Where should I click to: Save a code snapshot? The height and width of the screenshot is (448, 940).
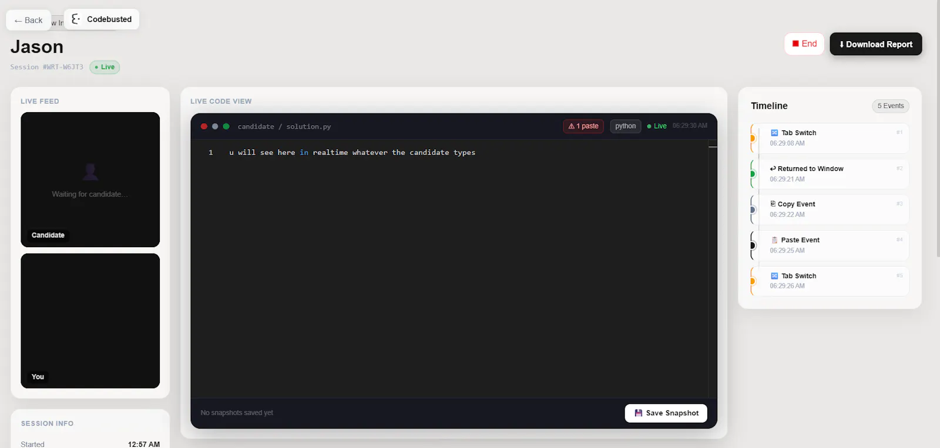666,413
